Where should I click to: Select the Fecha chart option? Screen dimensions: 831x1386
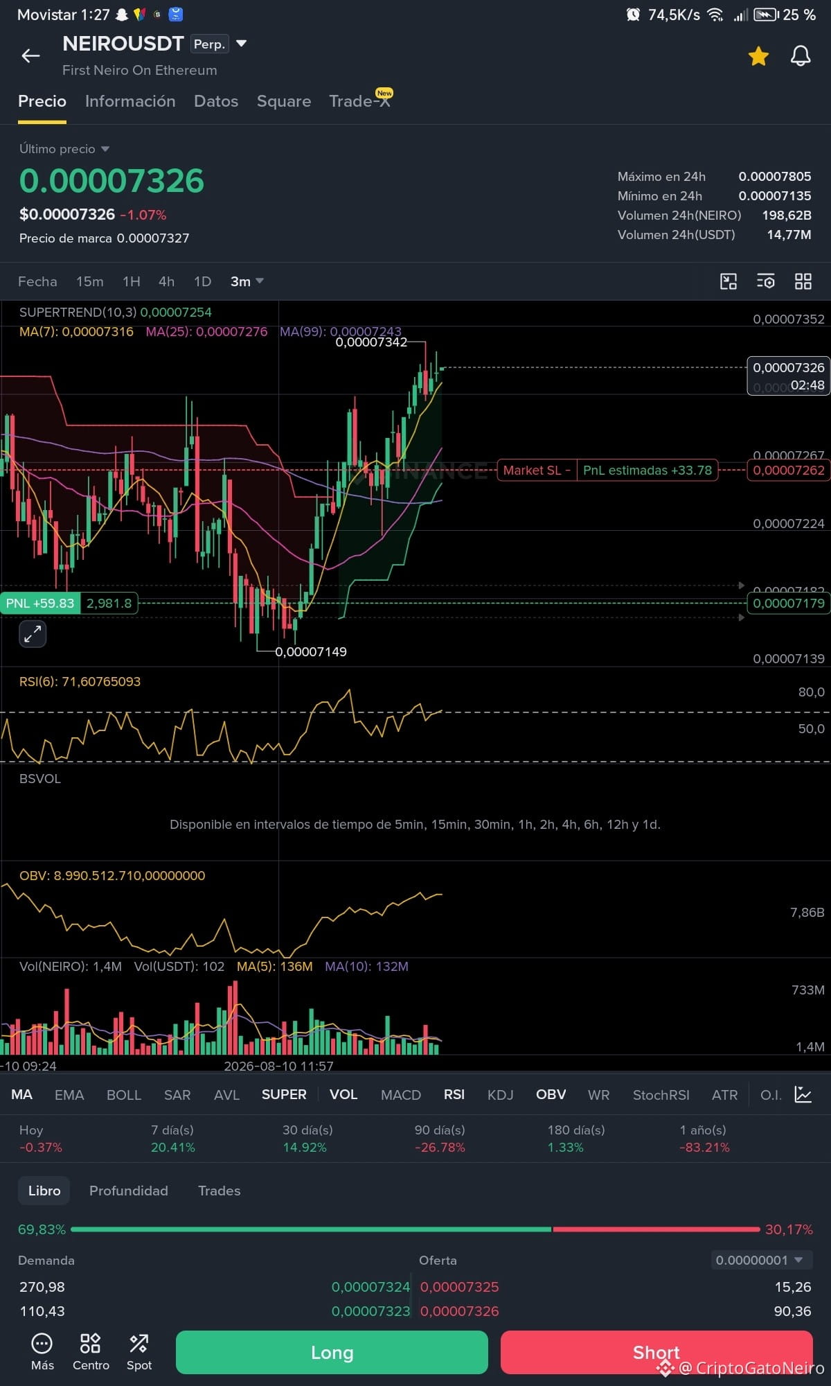click(x=37, y=281)
